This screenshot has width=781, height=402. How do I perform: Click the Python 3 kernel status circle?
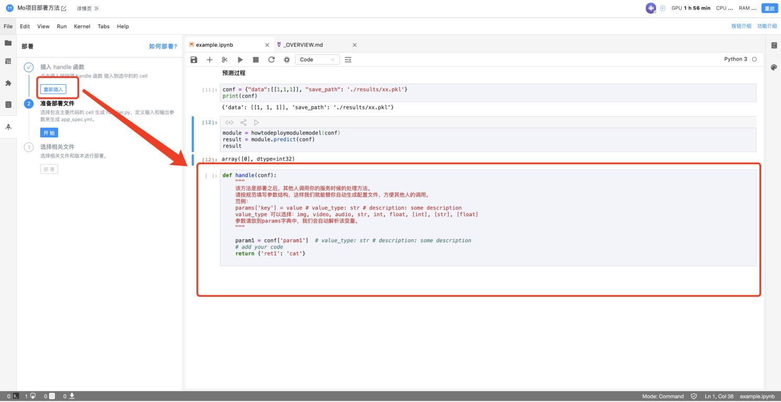pyautogui.click(x=754, y=59)
